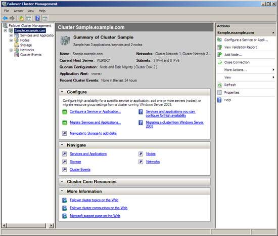Click the Close Connection action
Viewport: 278px width, 236px height.
[x=237, y=62]
